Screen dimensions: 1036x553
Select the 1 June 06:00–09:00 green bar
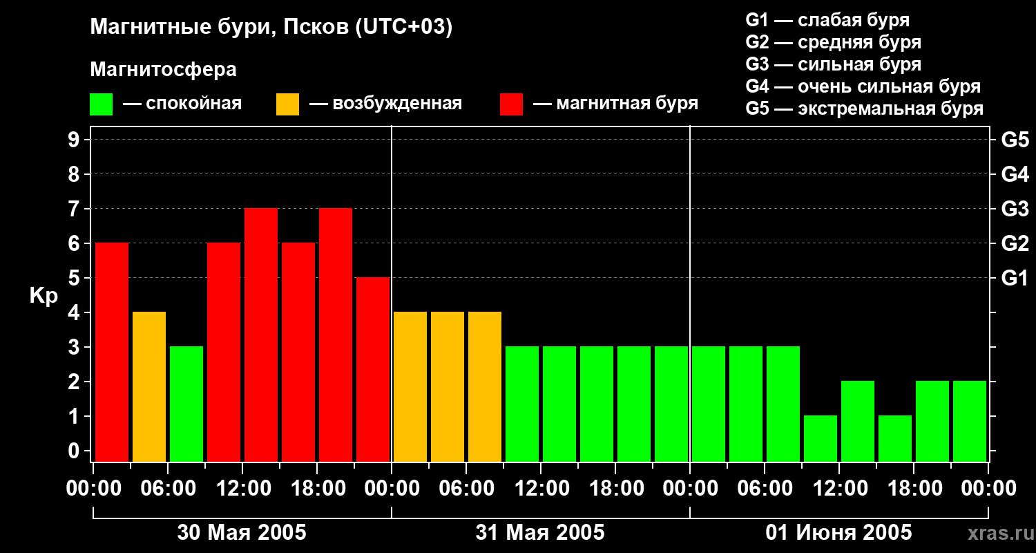click(x=783, y=404)
